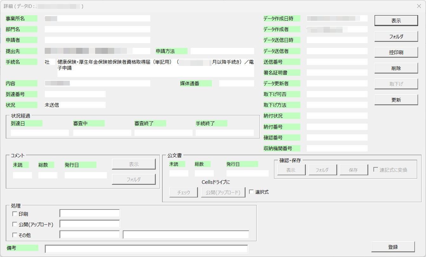The width and height of the screenshot is (426, 257).
Task: Click the 公開(アップロード) button in 公文書
Action: click(223, 192)
